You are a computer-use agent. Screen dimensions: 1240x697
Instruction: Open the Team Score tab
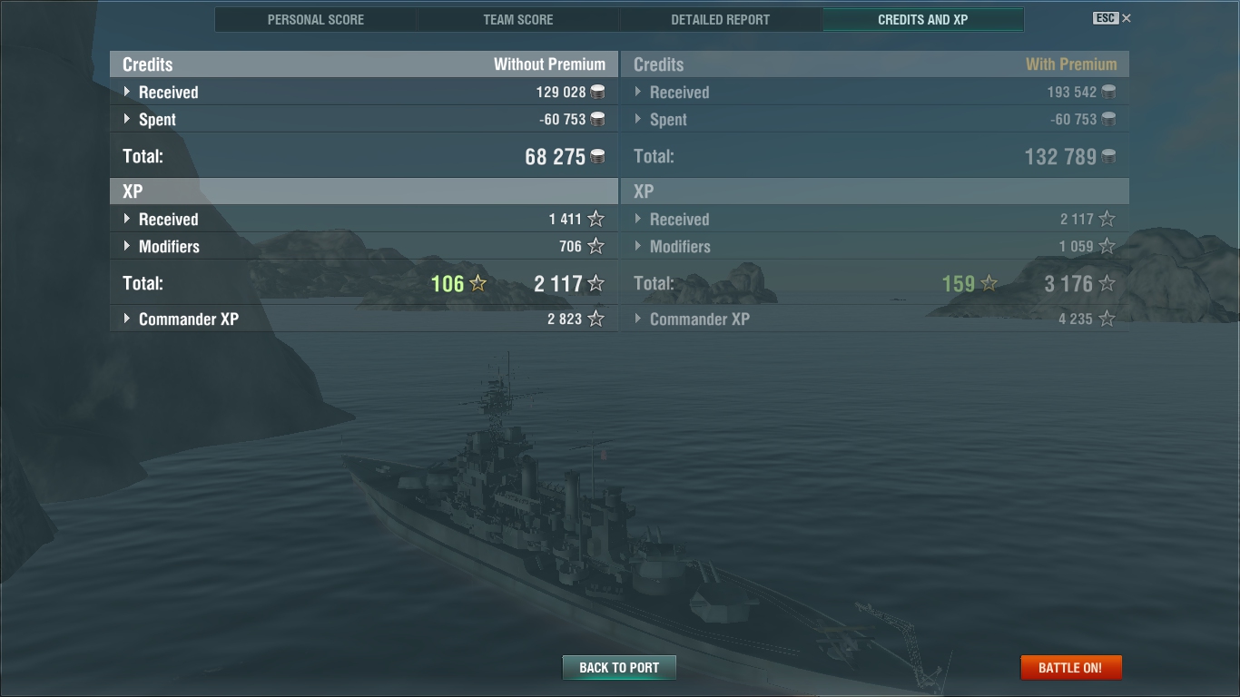coord(518,19)
